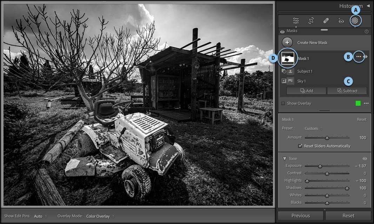This screenshot has width=374, height=224.
Task: Select the Mask 1 thumbnail
Action: [x=288, y=58]
